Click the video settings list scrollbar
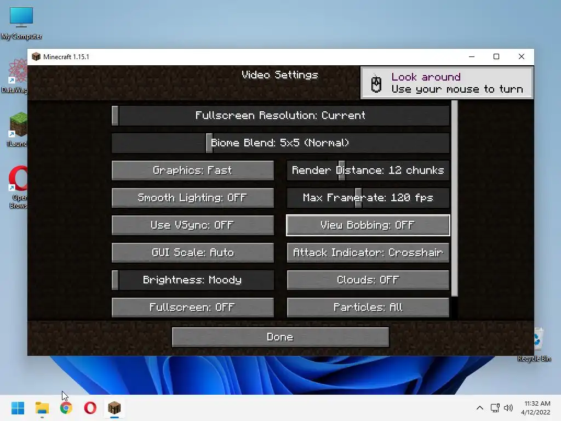The image size is (561, 421). (x=454, y=198)
